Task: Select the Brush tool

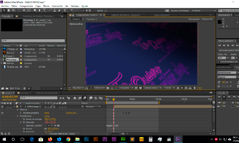Action: point(50,10)
